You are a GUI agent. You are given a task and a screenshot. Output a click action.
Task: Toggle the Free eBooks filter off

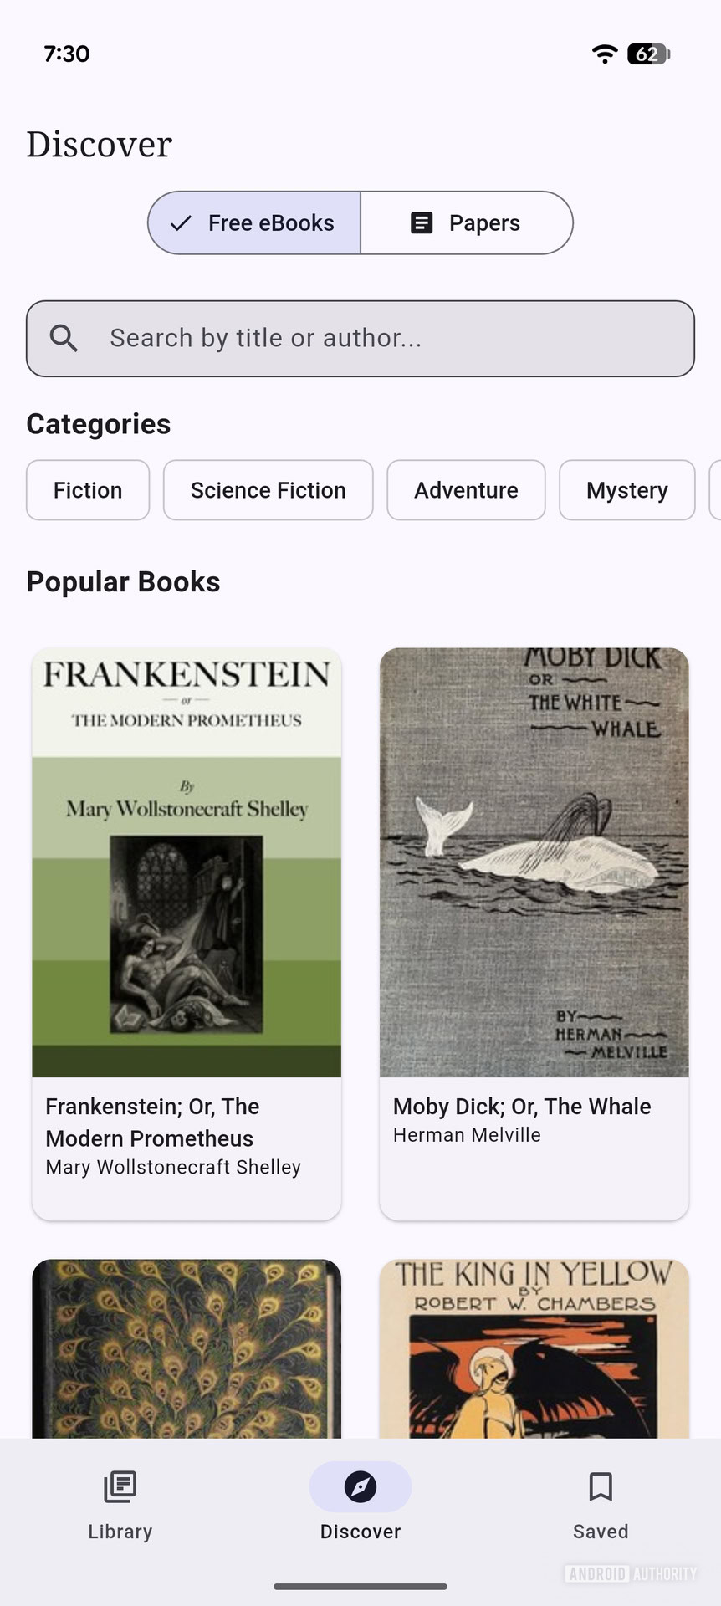(253, 222)
